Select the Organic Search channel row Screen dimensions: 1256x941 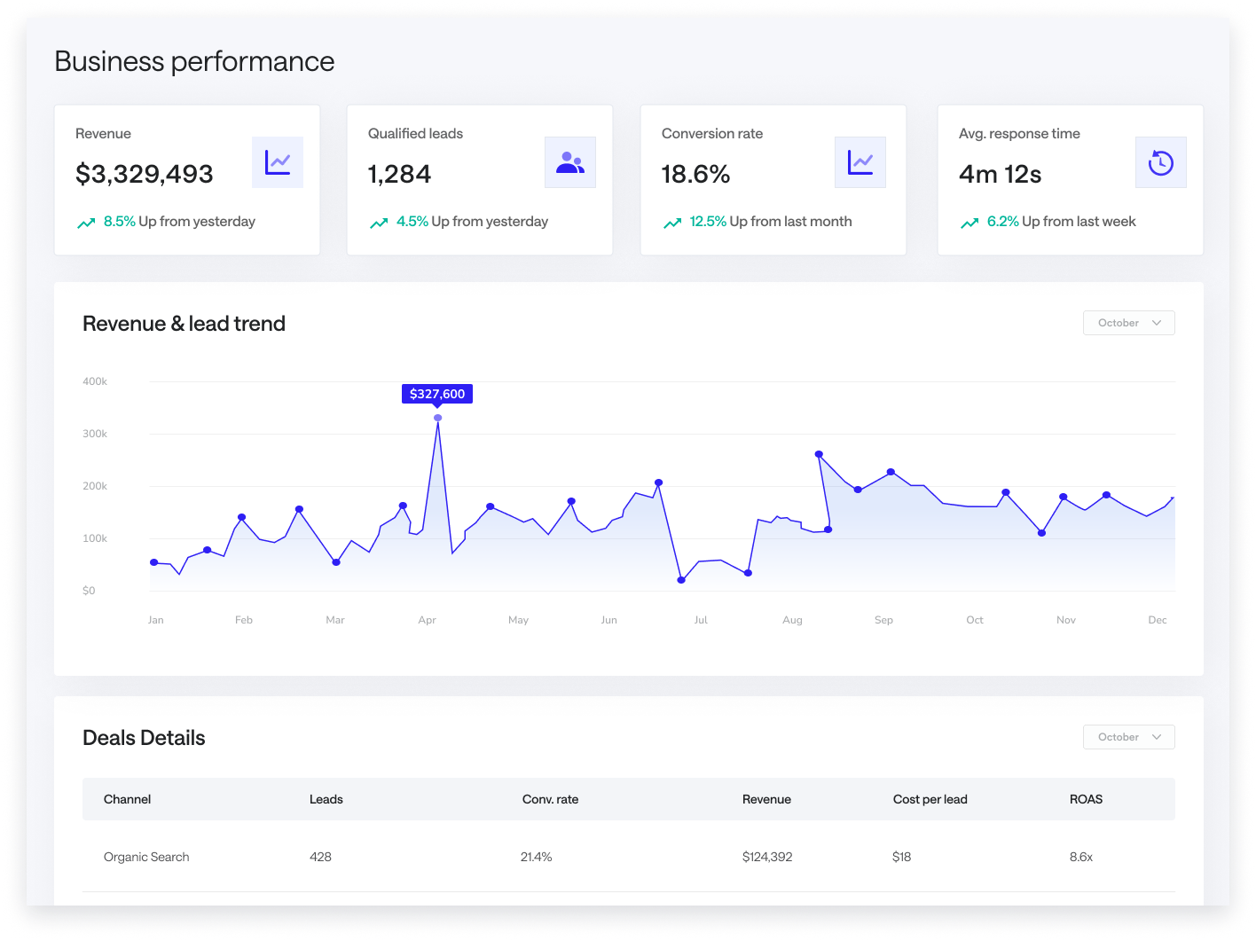[x=629, y=857]
